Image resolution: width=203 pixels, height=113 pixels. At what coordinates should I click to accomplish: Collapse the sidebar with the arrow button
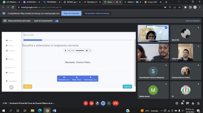tap(11, 87)
